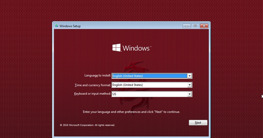Viewport: 263px width, 138px height.
Task: Select the Language to install combo box field
Action: pyautogui.click(x=152, y=76)
